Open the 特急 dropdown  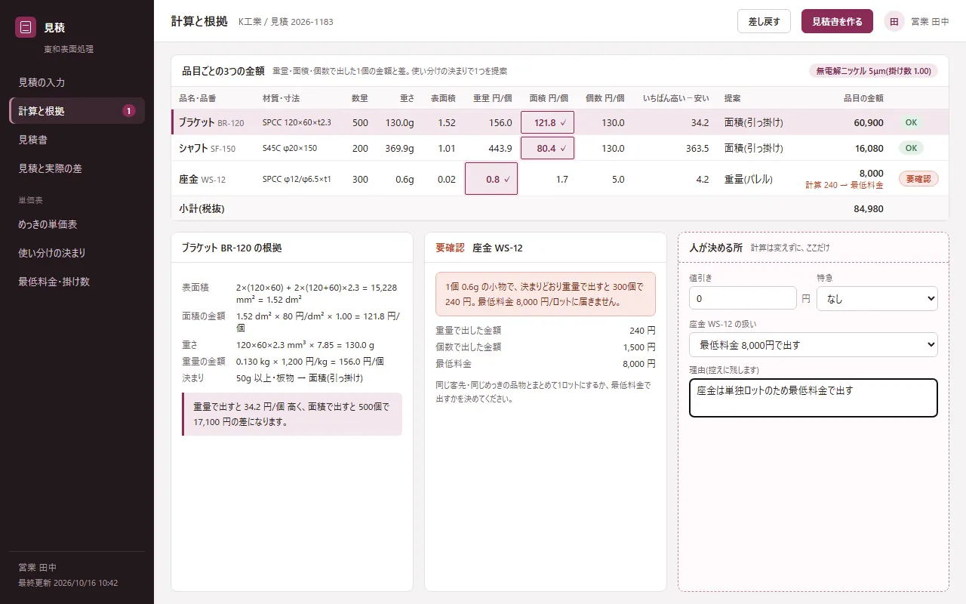[x=877, y=298]
